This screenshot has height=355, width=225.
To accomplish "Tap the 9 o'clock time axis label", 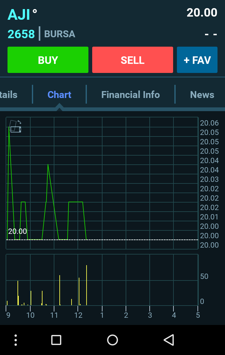I will point(8,315).
